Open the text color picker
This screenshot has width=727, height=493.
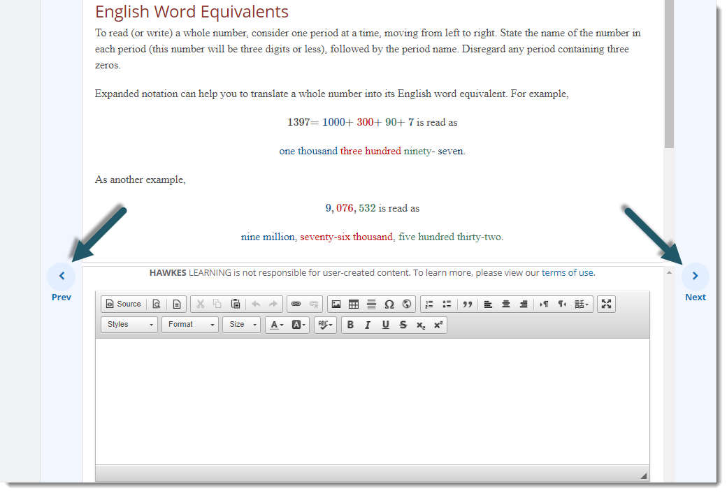coord(277,325)
